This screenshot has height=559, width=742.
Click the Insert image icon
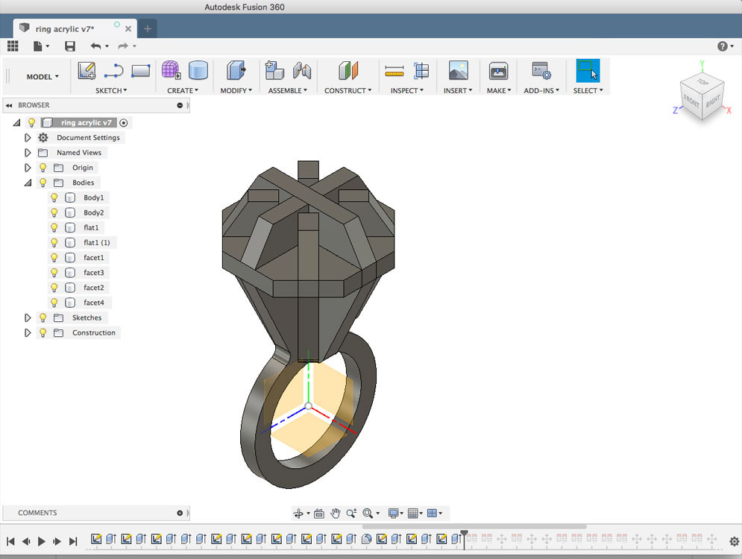pos(458,71)
